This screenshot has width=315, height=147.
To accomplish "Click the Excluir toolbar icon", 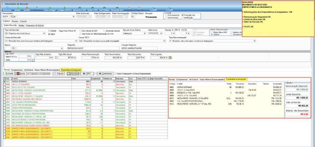I will click(x=27, y=9).
